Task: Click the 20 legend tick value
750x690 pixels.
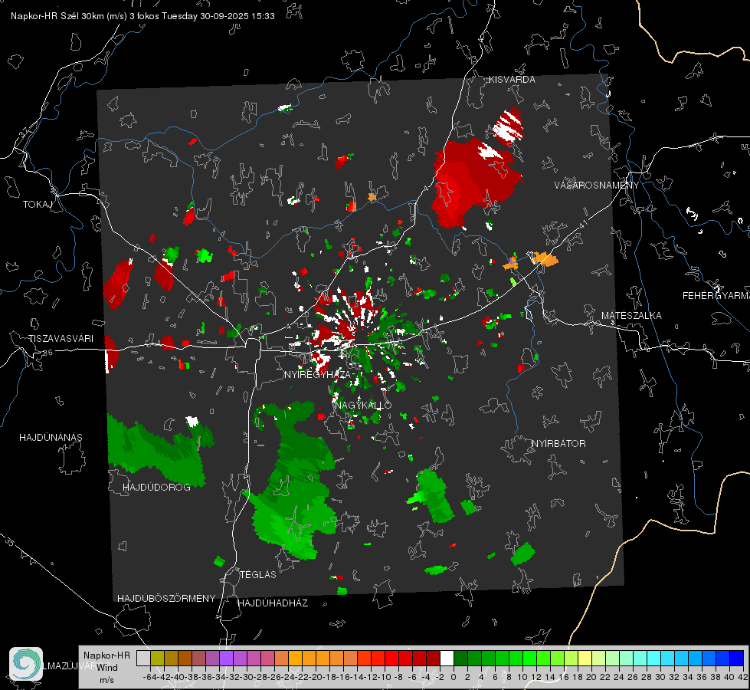Action: (591, 677)
